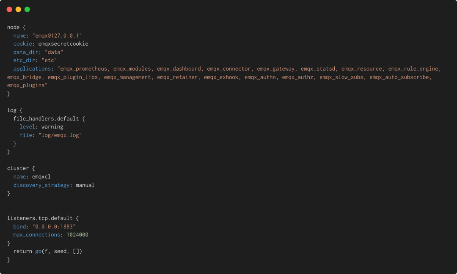Select the "emqx@127.0.0.1" node name string
This screenshot has height=274, width=457.
click(x=57, y=36)
